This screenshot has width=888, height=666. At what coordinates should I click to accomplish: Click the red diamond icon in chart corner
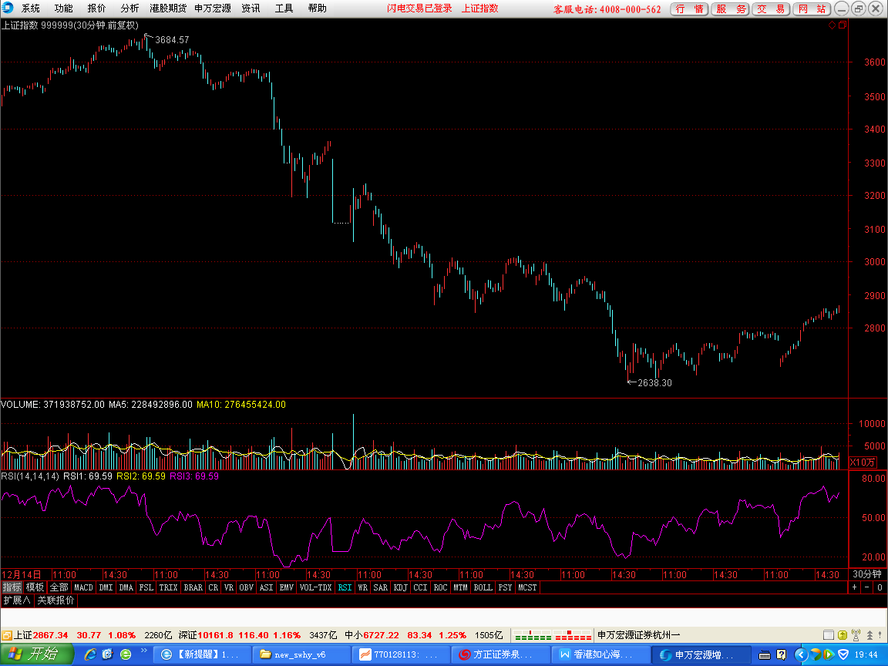click(x=832, y=25)
